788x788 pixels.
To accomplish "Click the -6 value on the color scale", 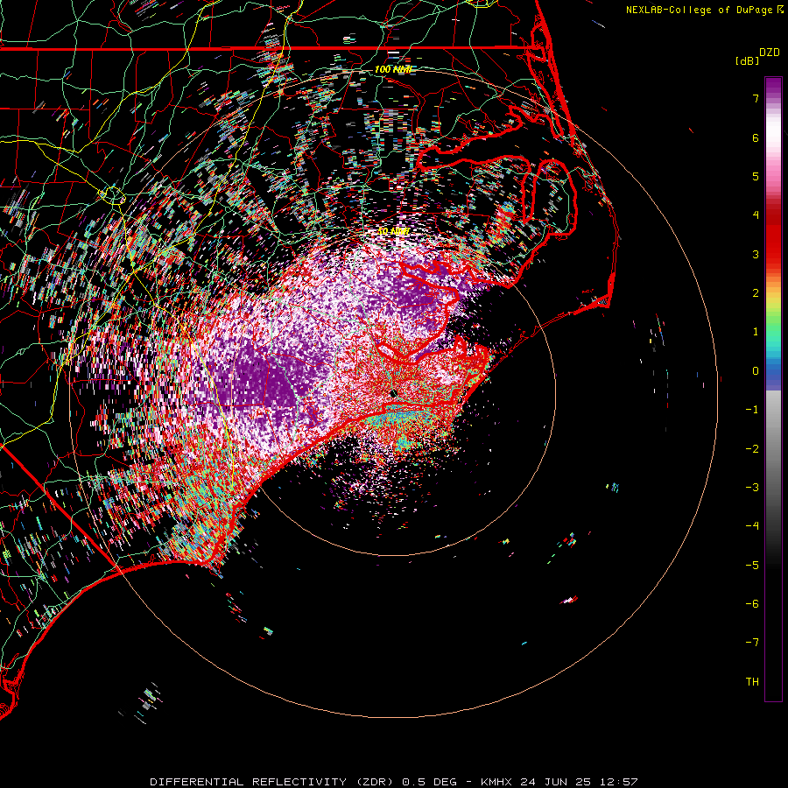I will coord(752,604).
